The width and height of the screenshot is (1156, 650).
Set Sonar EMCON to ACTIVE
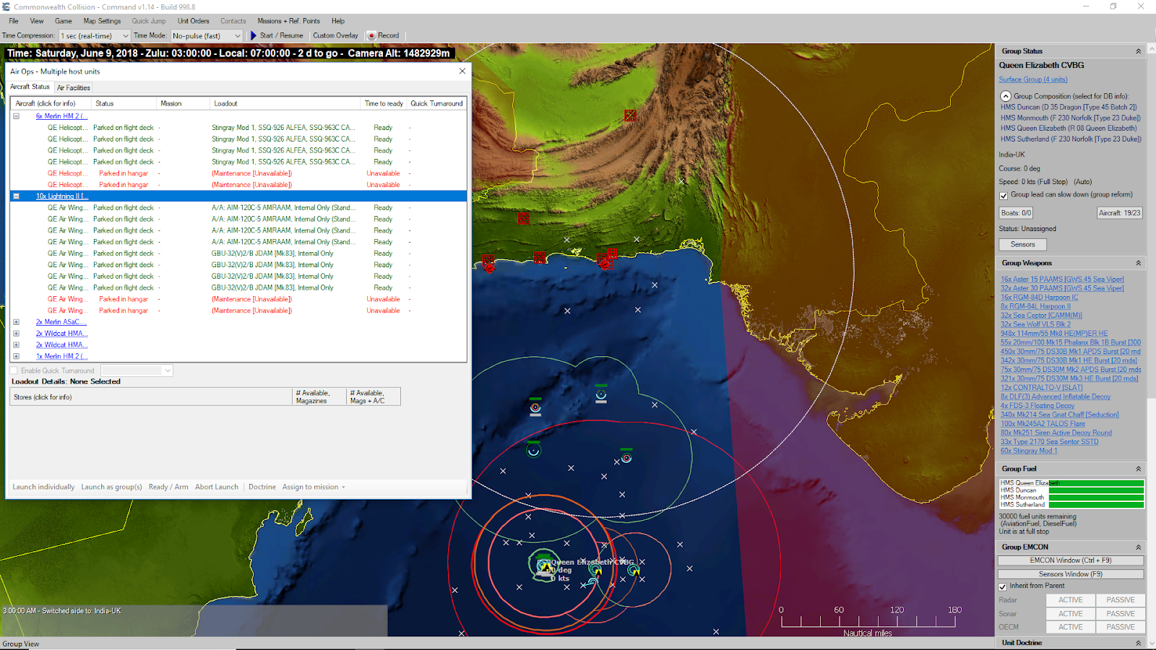coord(1071,614)
